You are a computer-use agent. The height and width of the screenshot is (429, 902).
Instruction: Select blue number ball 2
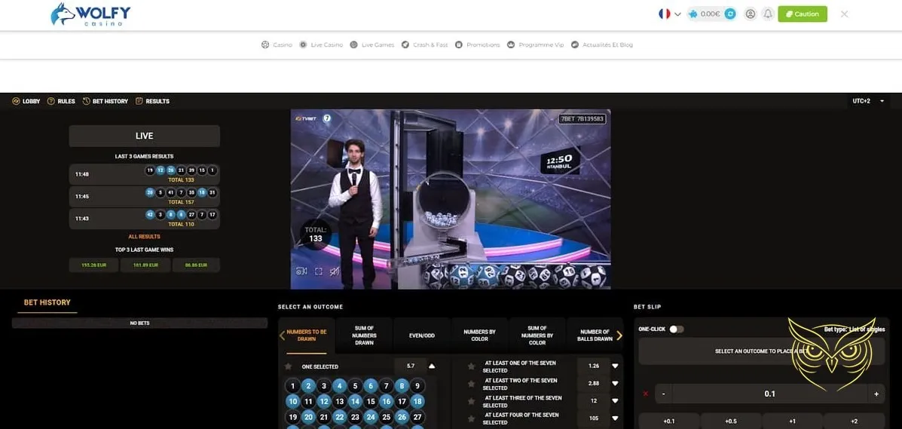[x=308, y=386]
